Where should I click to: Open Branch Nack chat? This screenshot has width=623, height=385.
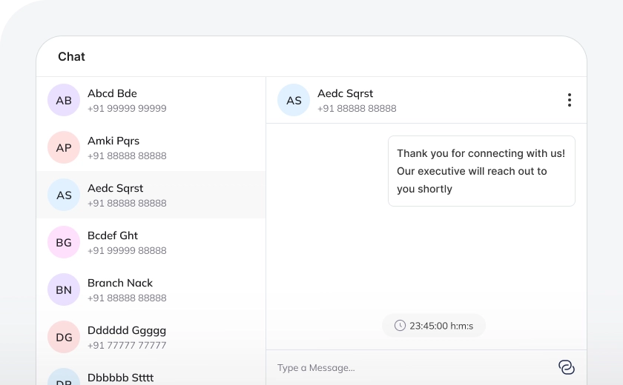tap(120, 283)
